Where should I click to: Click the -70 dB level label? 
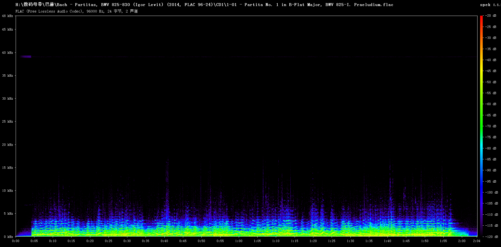[491, 126]
